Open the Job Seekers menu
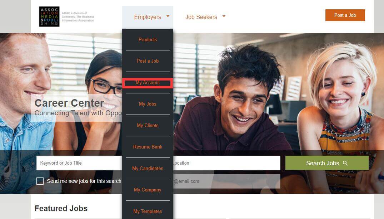Screen dimensions: 384x219 click(x=201, y=17)
